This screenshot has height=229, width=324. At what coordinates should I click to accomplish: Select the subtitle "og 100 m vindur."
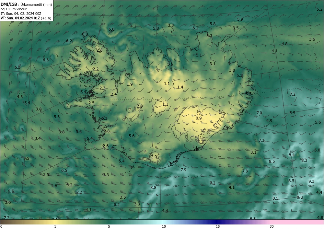(14, 9)
